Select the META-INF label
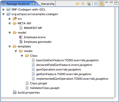Viewport: 119px width, 102px height. 24,23
